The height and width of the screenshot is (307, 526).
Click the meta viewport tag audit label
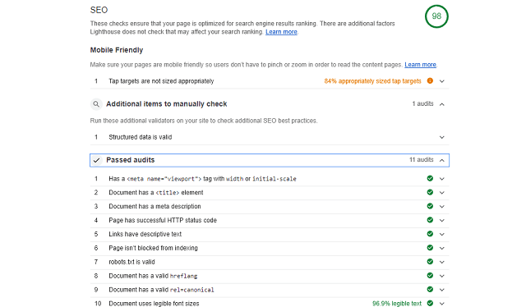pyautogui.click(x=203, y=179)
